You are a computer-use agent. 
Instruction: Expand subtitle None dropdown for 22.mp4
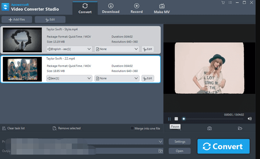click(117, 78)
